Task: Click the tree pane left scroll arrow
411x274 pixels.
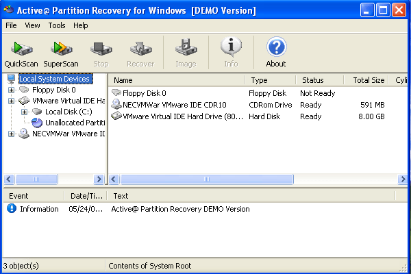Action: click(9, 179)
